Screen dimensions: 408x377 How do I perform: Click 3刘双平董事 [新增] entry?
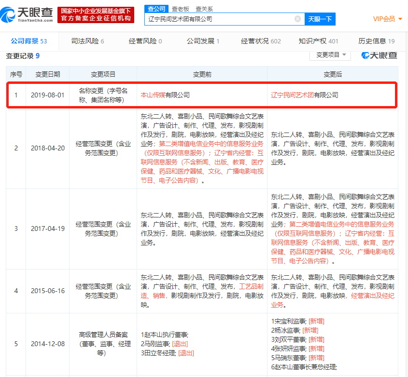tap(298, 339)
